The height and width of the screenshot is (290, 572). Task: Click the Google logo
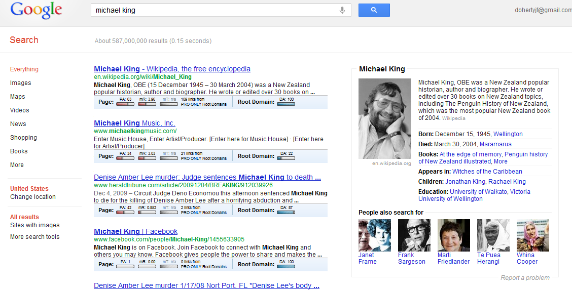point(36,10)
